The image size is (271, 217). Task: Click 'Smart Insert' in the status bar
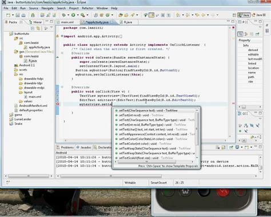[x=158, y=183]
